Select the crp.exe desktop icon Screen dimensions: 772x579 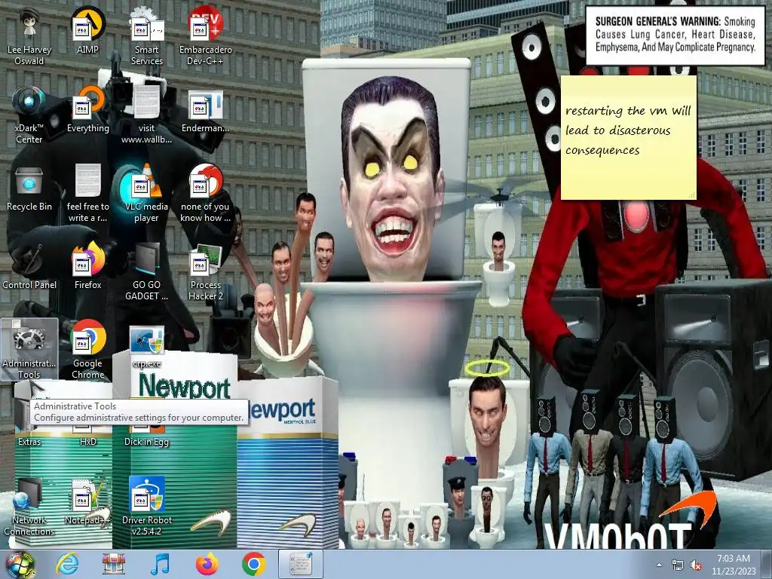[x=147, y=347]
